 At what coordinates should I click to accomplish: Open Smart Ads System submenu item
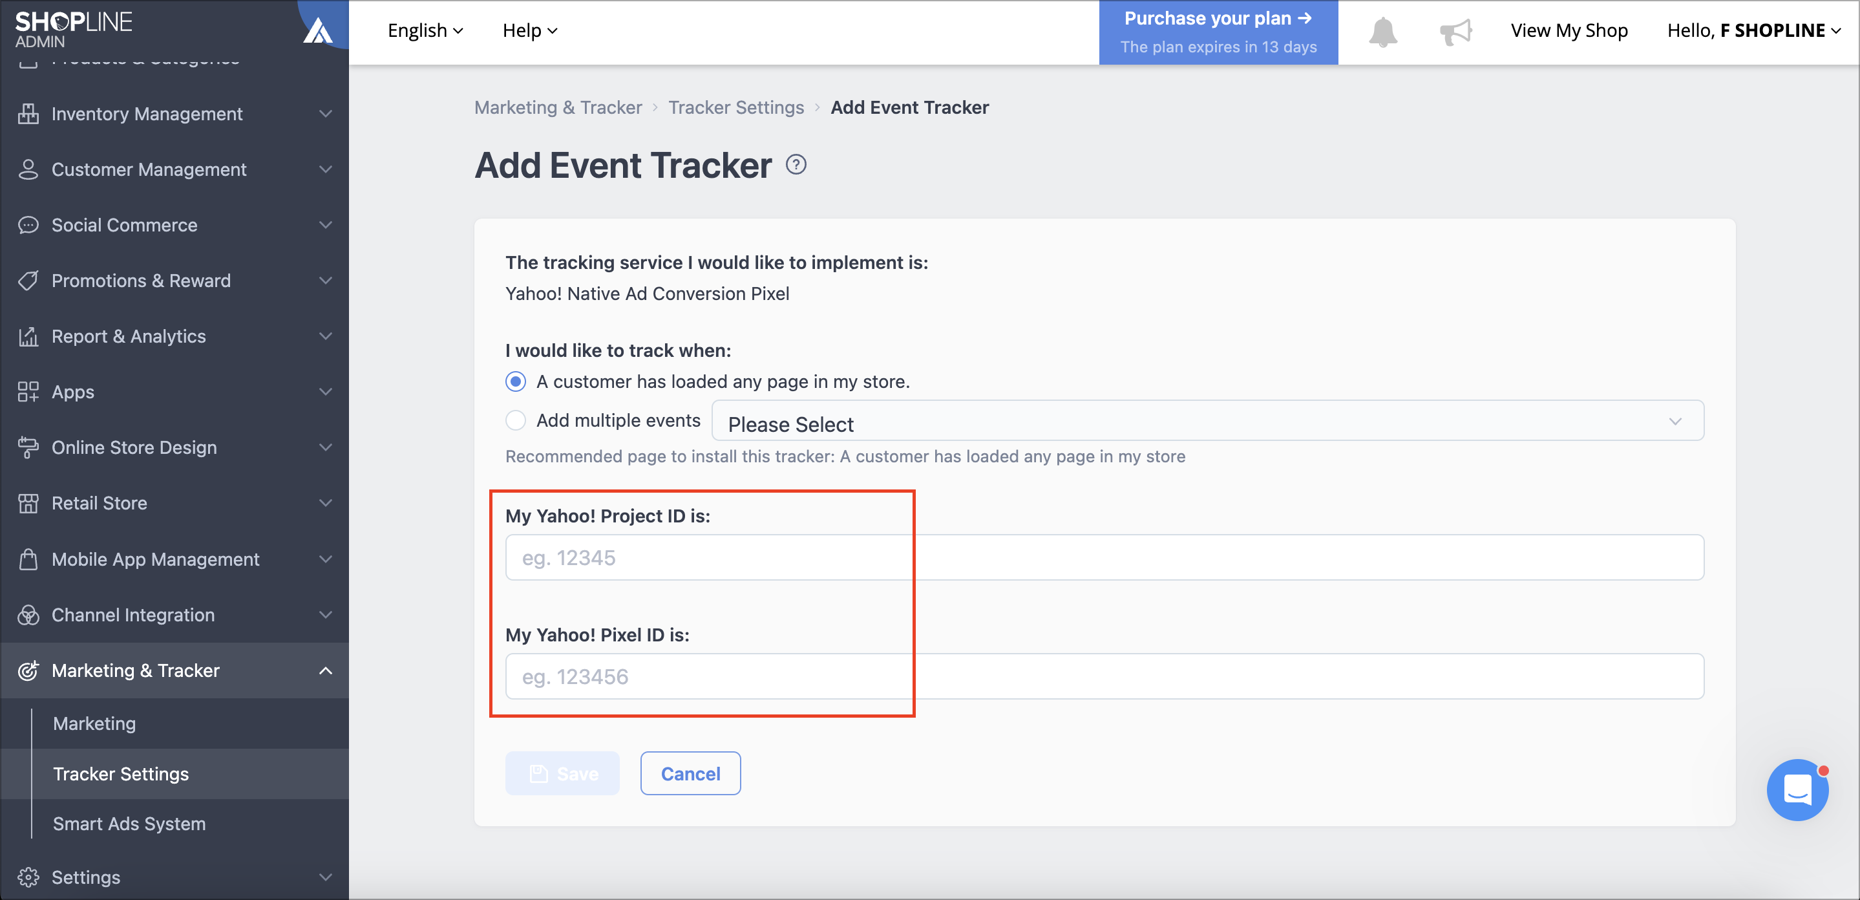point(129,824)
